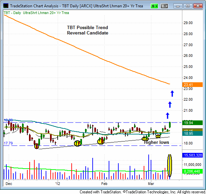This screenshot has width=206, height=194.
Task: Click the Feb date axis label
Action: pyautogui.click(x=104, y=184)
